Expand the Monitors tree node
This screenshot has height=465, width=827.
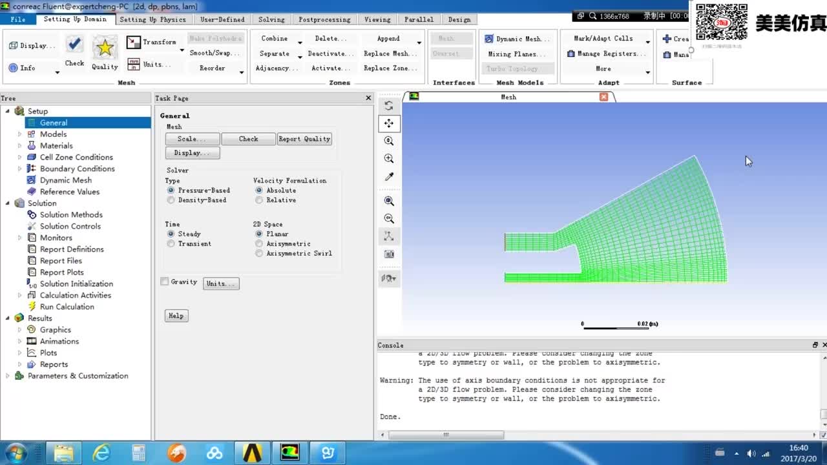click(19, 238)
